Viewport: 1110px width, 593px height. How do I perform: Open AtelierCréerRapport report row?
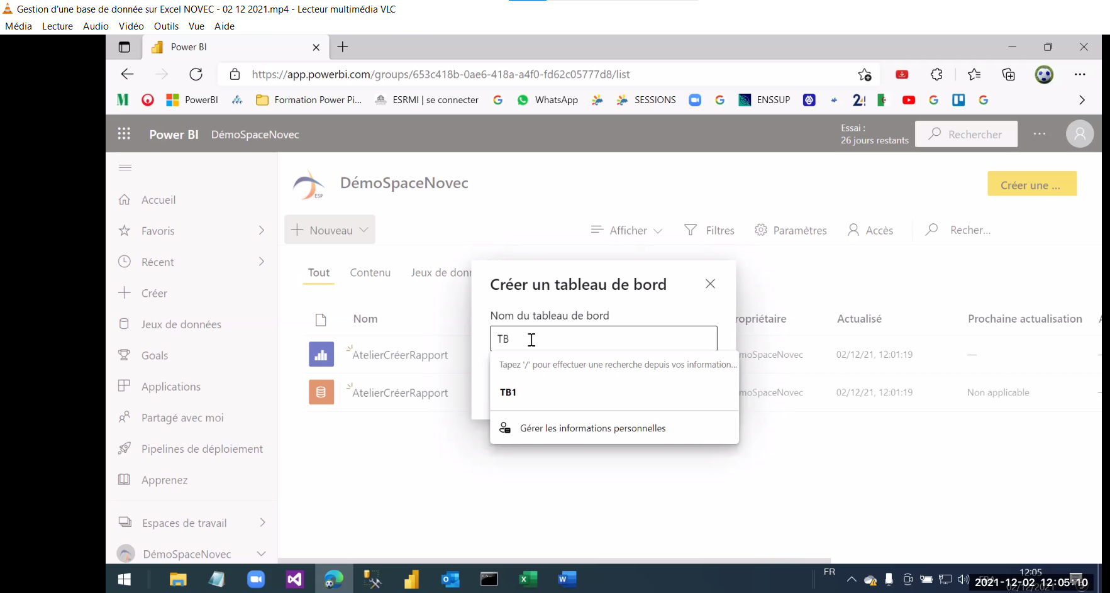[400, 355]
